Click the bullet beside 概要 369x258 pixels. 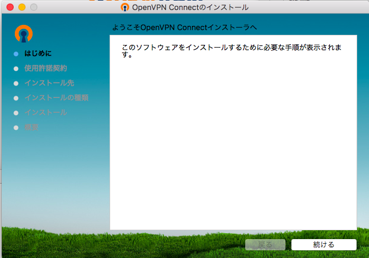(x=16, y=128)
